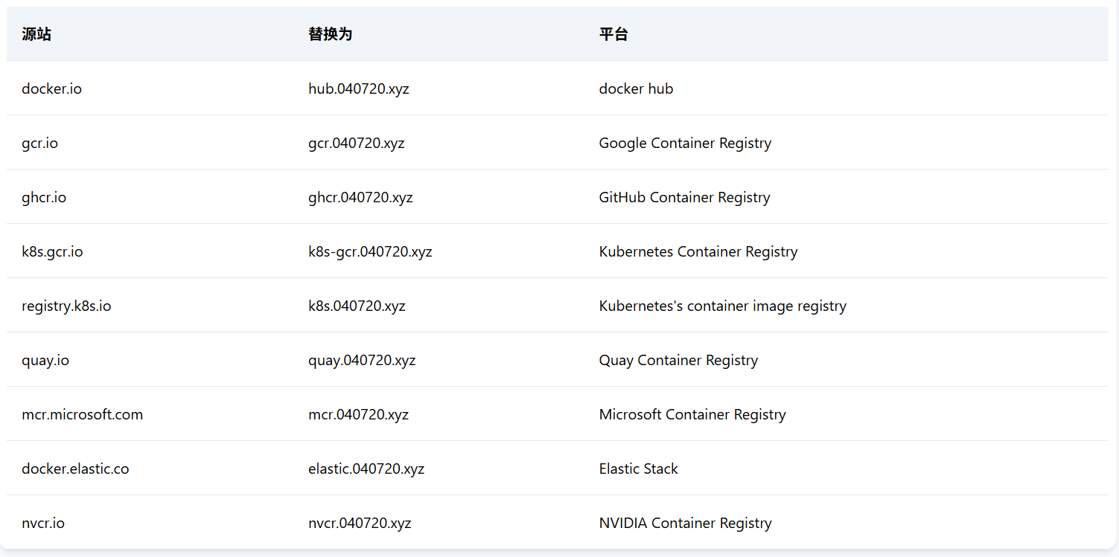This screenshot has width=1119, height=557.
Task: Select the registry.k8s.io source entry
Action: (66, 306)
